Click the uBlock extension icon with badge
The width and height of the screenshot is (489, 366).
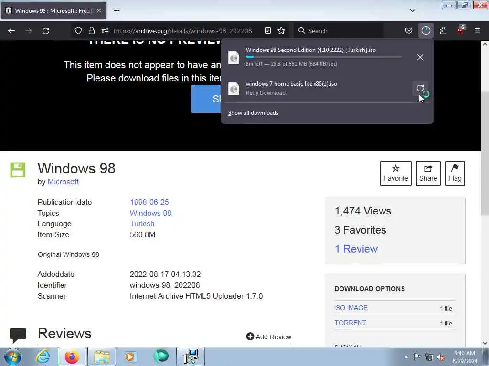click(461, 30)
